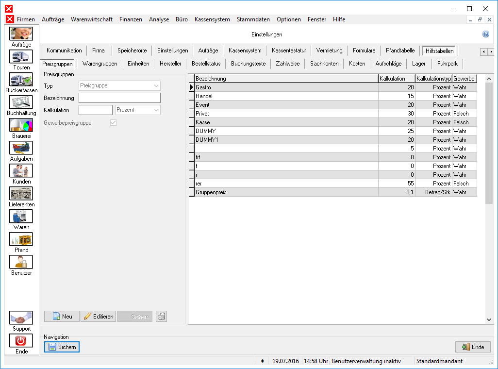This screenshot has height=369, width=498.
Task: Click the 19.07.2016 date in status bar
Action: pyautogui.click(x=285, y=361)
